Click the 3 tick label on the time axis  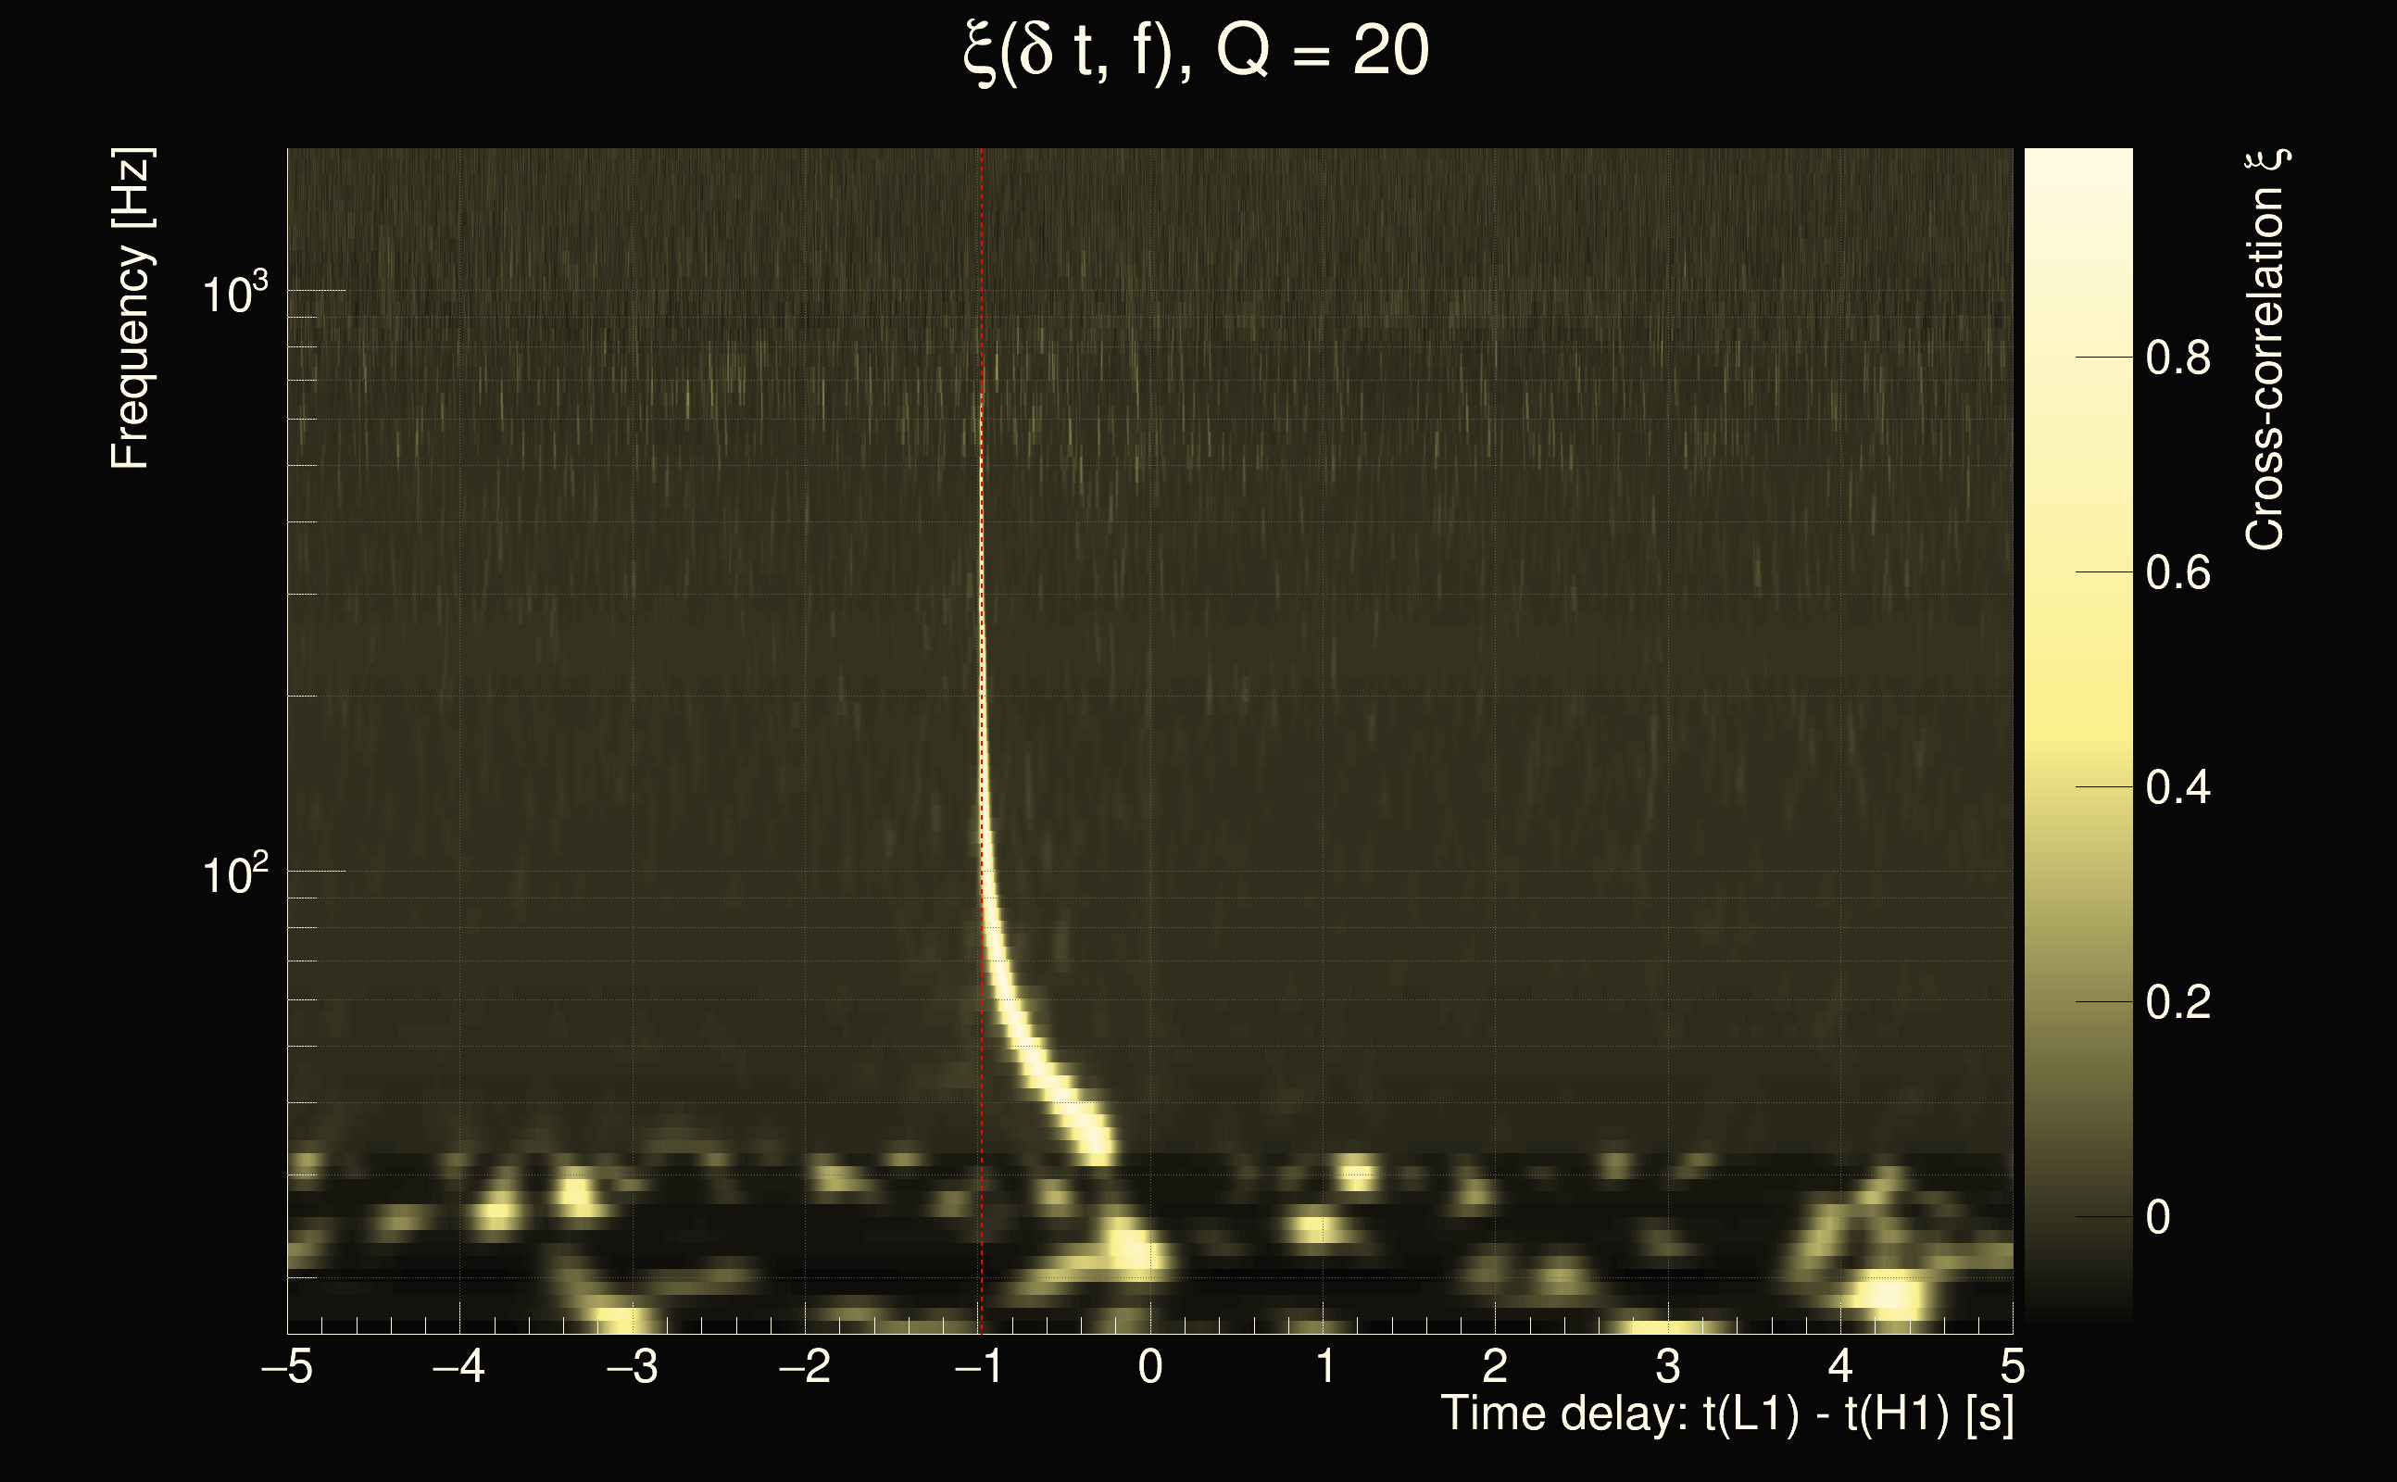point(1668,1366)
